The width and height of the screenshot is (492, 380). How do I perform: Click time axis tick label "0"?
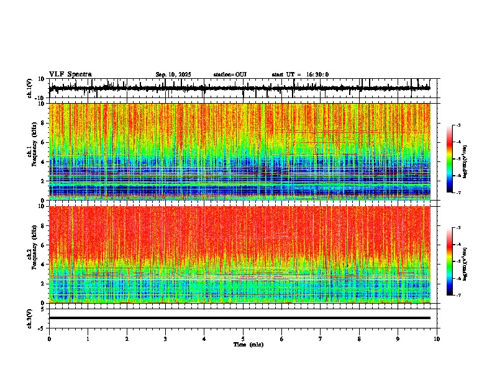click(49, 339)
